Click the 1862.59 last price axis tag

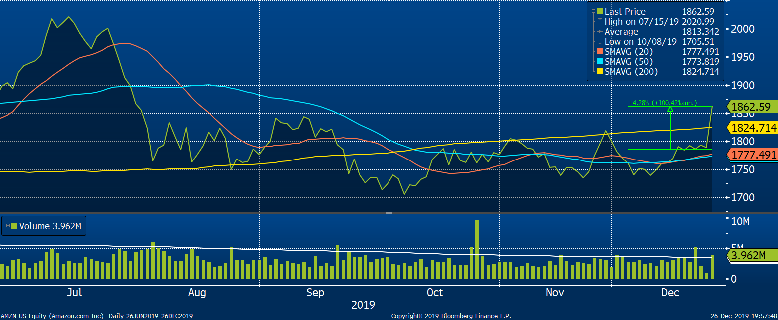(752, 106)
